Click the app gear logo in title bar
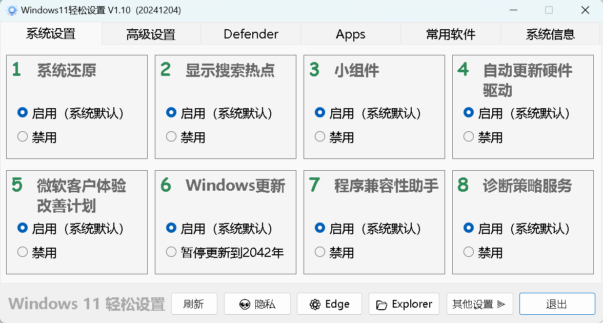 (x=11, y=10)
